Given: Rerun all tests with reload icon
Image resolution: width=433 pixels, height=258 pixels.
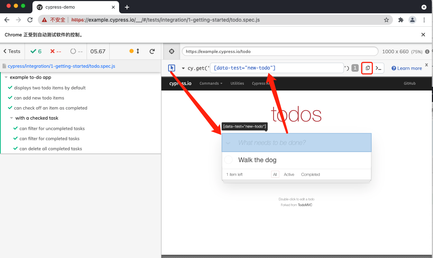Looking at the screenshot, I should 152,52.
